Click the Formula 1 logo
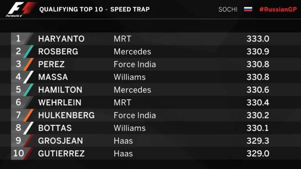The height and width of the screenshot is (169, 301). coord(21,9)
